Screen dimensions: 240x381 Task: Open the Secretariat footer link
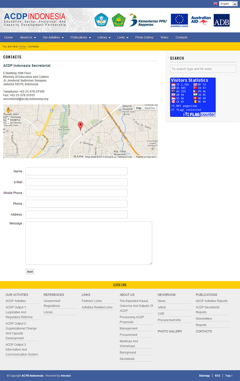(x=127, y=359)
